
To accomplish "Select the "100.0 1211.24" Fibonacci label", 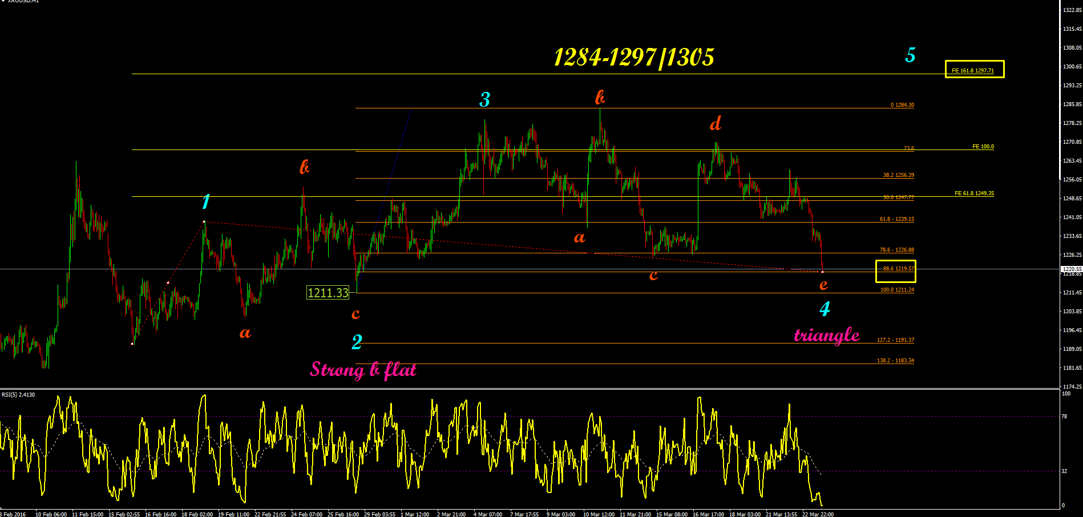I will pyautogui.click(x=897, y=290).
